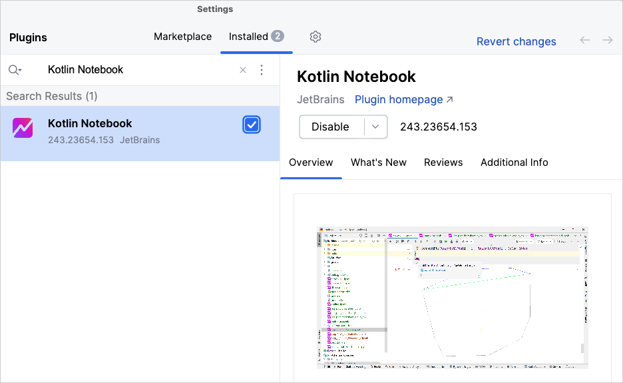Click the JetBrains vendor name under title
The image size is (623, 383).
click(x=321, y=99)
